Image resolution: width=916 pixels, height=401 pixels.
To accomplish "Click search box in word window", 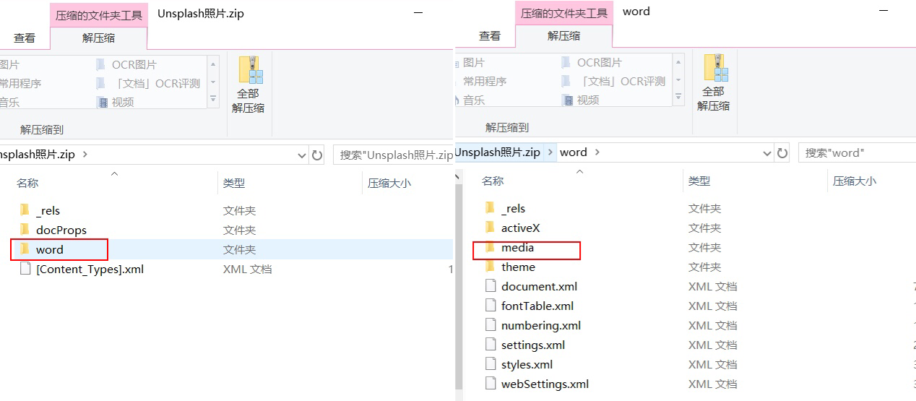I will [x=857, y=152].
